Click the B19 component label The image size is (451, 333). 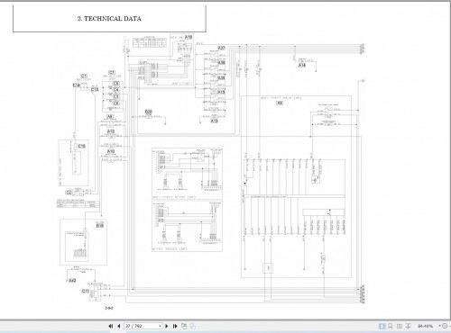coord(100,225)
